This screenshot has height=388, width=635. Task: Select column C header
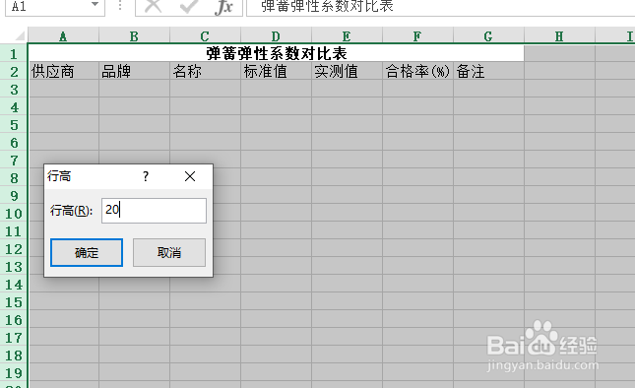tap(205, 36)
